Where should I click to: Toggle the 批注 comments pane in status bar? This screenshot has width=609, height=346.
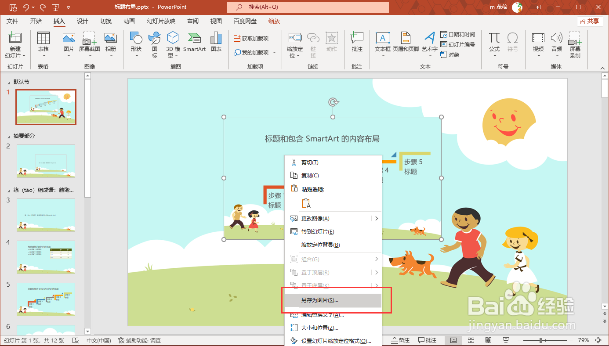428,340
